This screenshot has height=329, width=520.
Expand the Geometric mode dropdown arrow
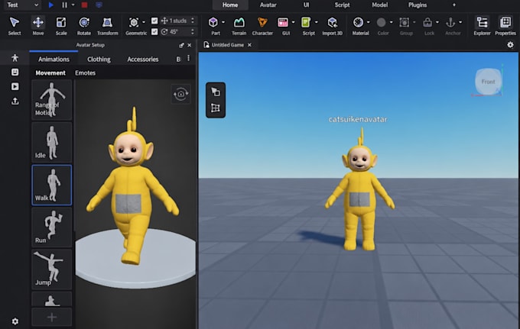point(144,22)
